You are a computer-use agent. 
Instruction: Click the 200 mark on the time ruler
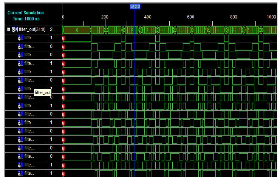point(105,17)
